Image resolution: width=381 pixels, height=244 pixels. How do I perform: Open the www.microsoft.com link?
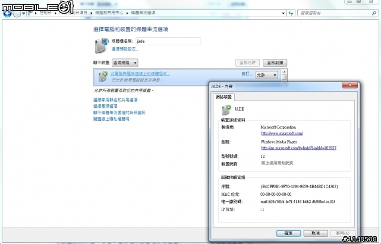pyautogui.click(x=282, y=133)
